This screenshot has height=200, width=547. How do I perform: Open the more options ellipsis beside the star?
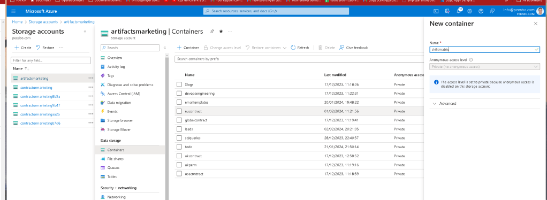230,32
